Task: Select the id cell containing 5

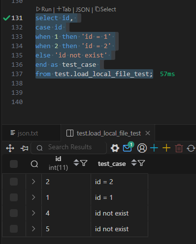Action: click(x=66, y=229)
